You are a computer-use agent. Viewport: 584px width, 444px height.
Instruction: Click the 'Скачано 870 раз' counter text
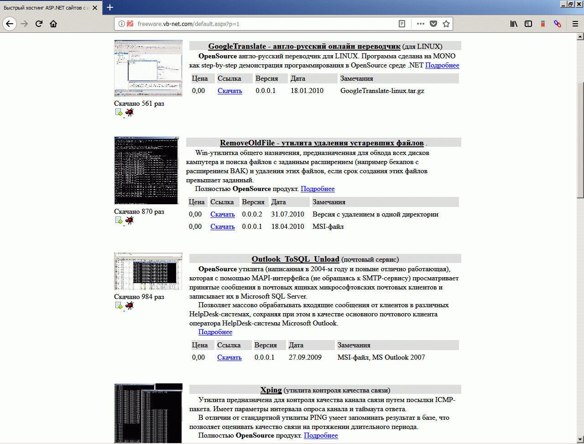(x=139, y=212)
